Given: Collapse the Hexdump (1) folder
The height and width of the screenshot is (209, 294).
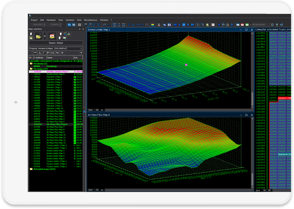Looking at the screenshot, I should coord(31,64).
